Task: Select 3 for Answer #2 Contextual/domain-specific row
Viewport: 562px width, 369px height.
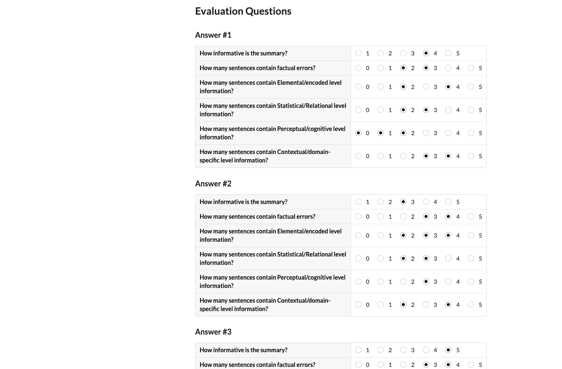Action: coord(426,305)
